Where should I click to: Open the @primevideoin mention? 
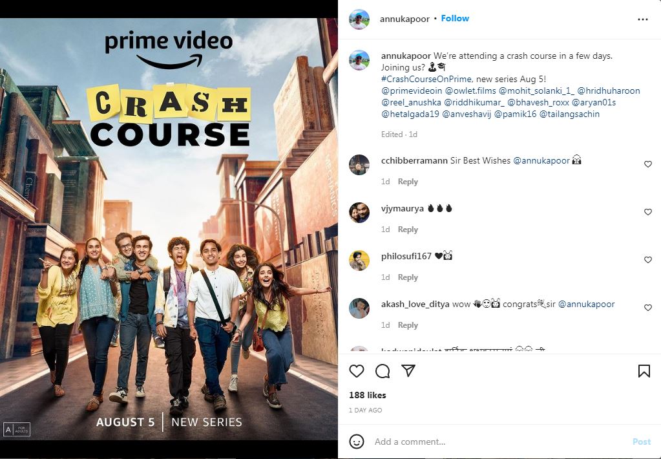(x=412, y=91)
